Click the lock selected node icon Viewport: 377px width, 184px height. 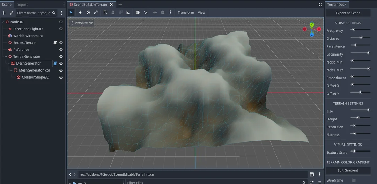(x=113, y=13)
